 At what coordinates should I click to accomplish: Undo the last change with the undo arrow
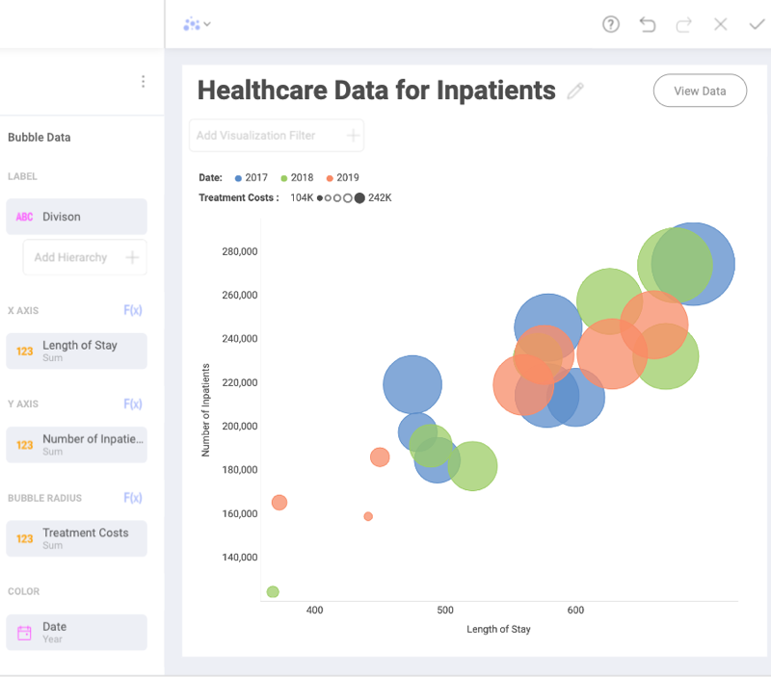click(648, 24)
